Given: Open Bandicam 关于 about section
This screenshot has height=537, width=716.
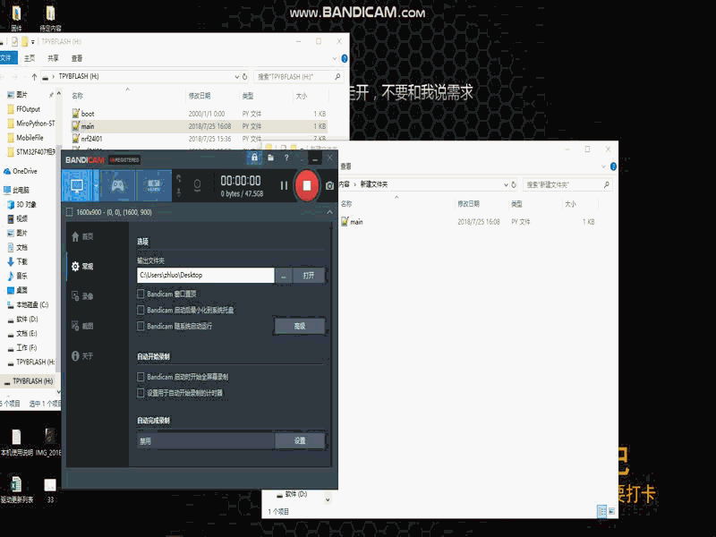Looking at the screenshot, I should tap(82, 355).
